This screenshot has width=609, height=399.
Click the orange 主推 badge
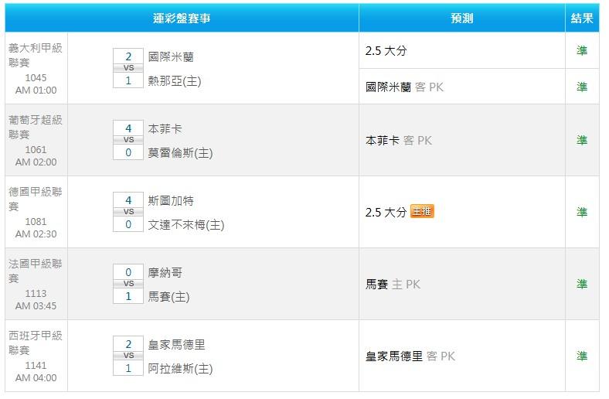[x=422, y=211]
